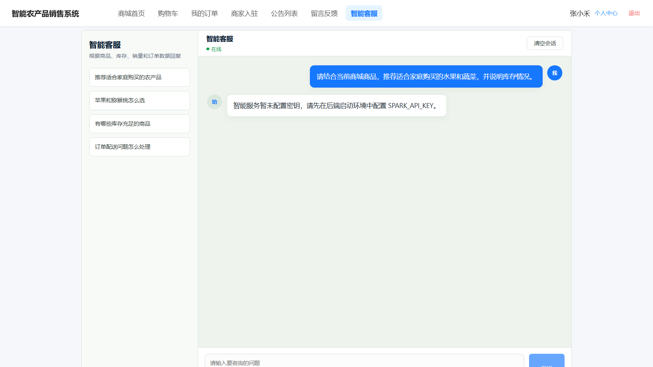
Task: Navigate to 留言反馈
Action: click(324, 14)
